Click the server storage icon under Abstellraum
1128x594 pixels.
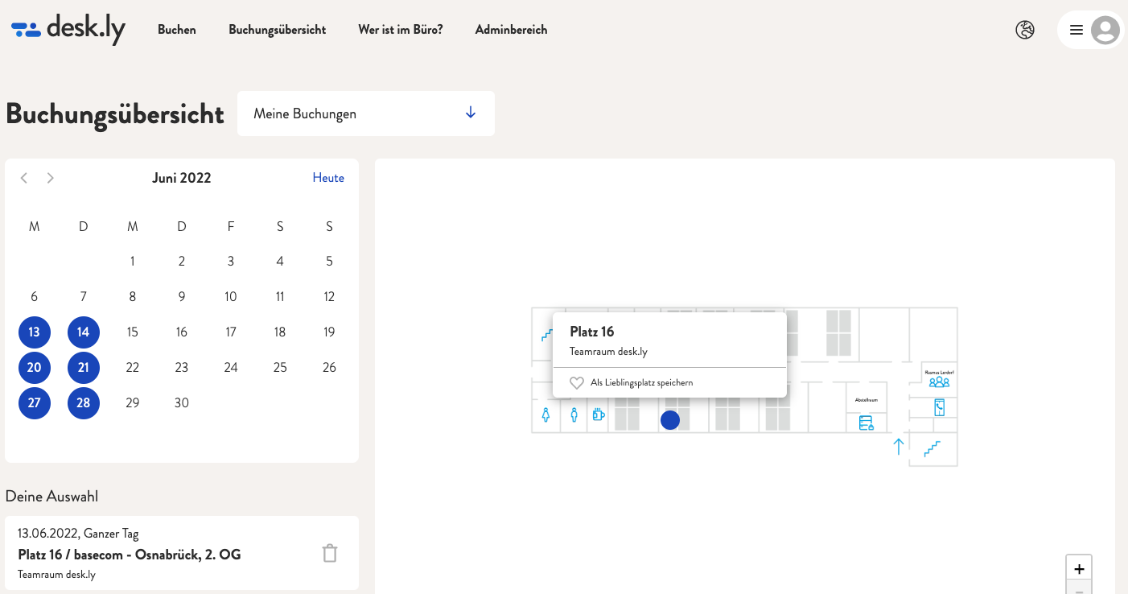click(x=867, y=423)
